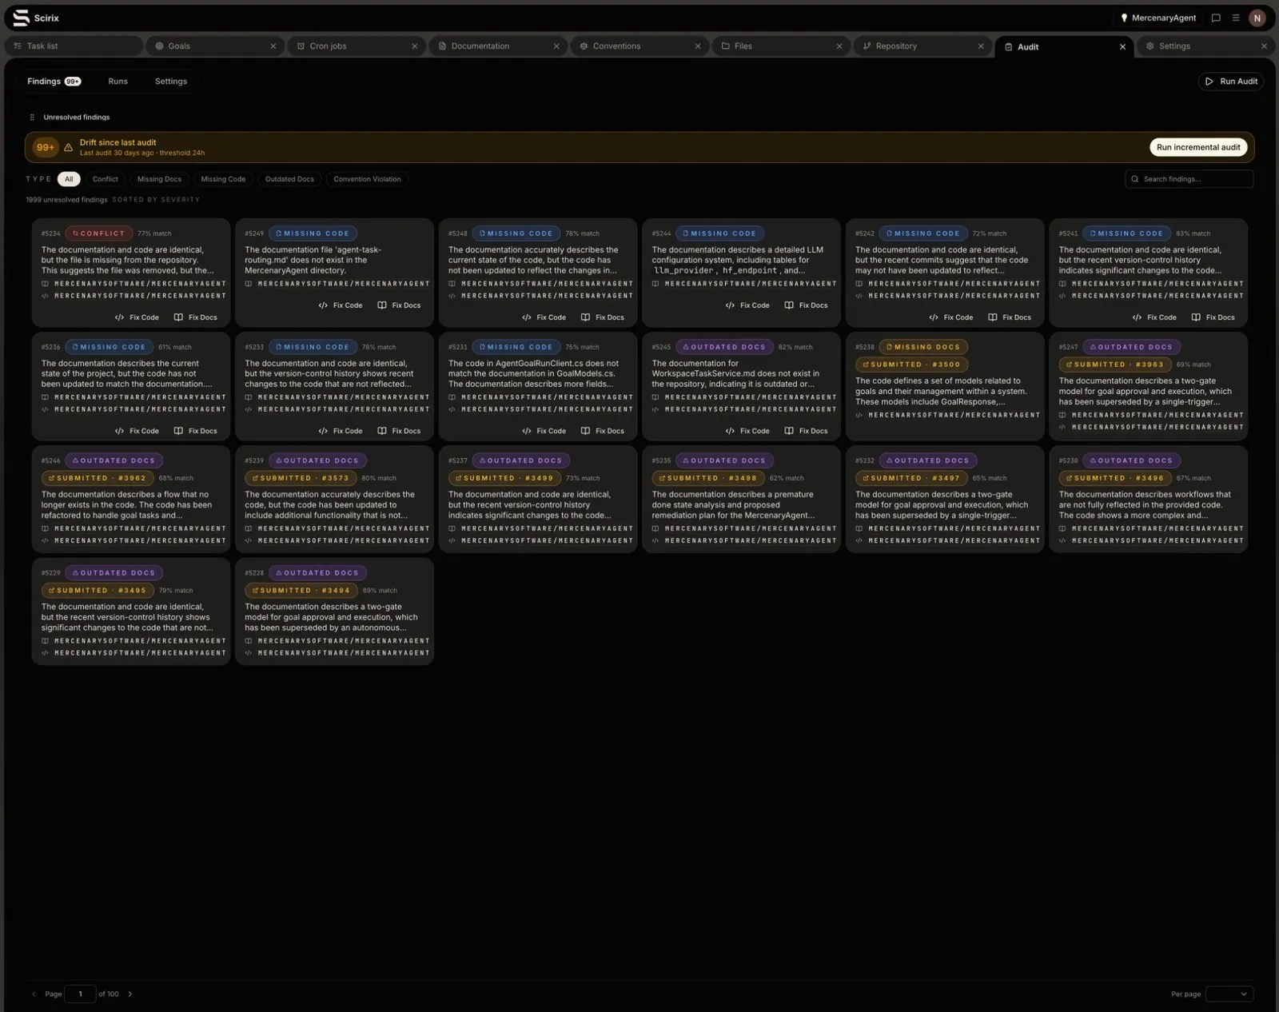Close the Goals tab
This screenshot has width=1279, height=1012.
[273, 46]
